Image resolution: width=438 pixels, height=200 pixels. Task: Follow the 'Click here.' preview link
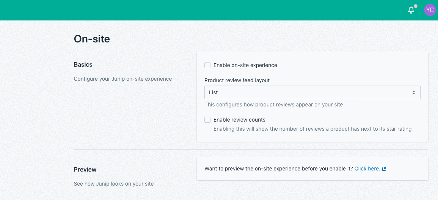coord(367,169)
